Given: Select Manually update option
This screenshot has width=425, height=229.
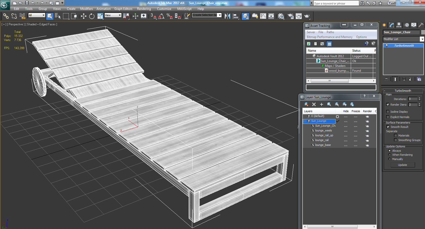Looking at the screenshot, I should coord(389,159).
